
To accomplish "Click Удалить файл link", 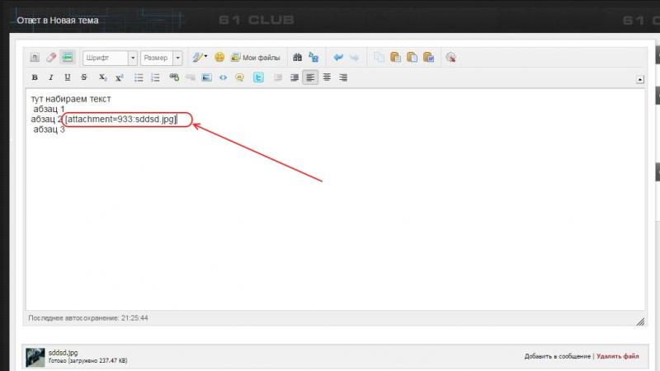I will click(x=617, y=356).
